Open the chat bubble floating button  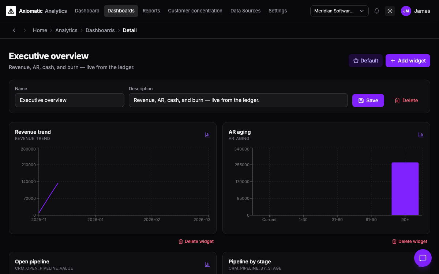point(423,258)
